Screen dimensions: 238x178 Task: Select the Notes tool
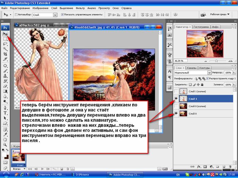[x=5, y=130]
